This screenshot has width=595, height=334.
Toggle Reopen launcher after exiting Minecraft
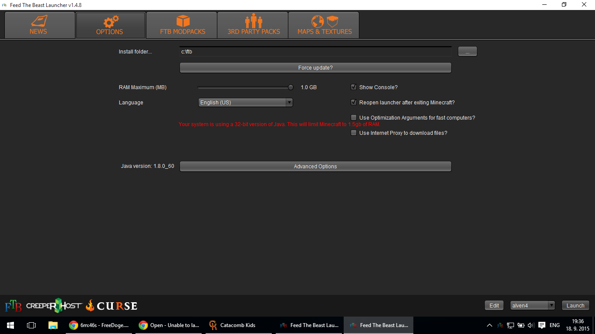(354, 103)
